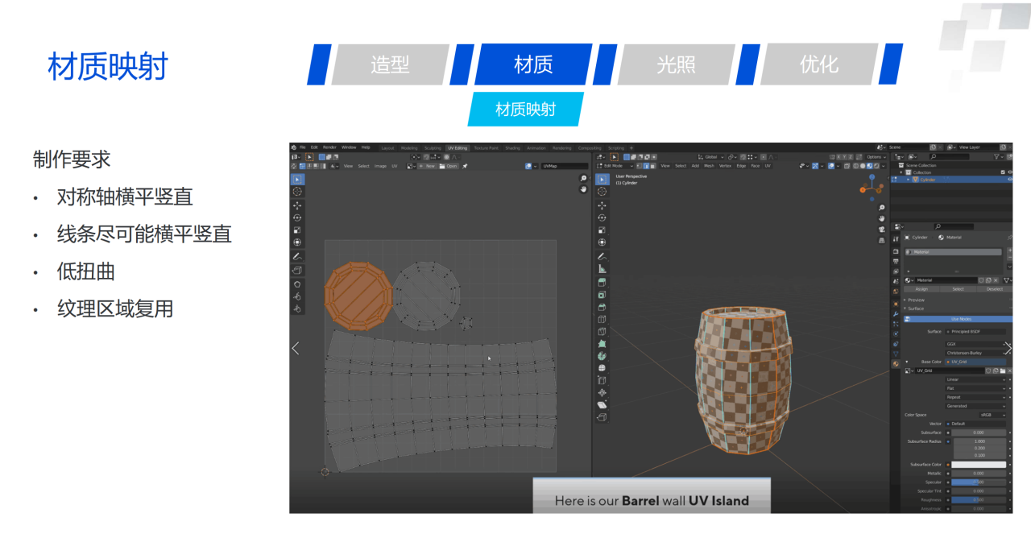Click the pan hand icon in 3D viewport
This screenshot has height=534, width=1031.
[882, 218]
